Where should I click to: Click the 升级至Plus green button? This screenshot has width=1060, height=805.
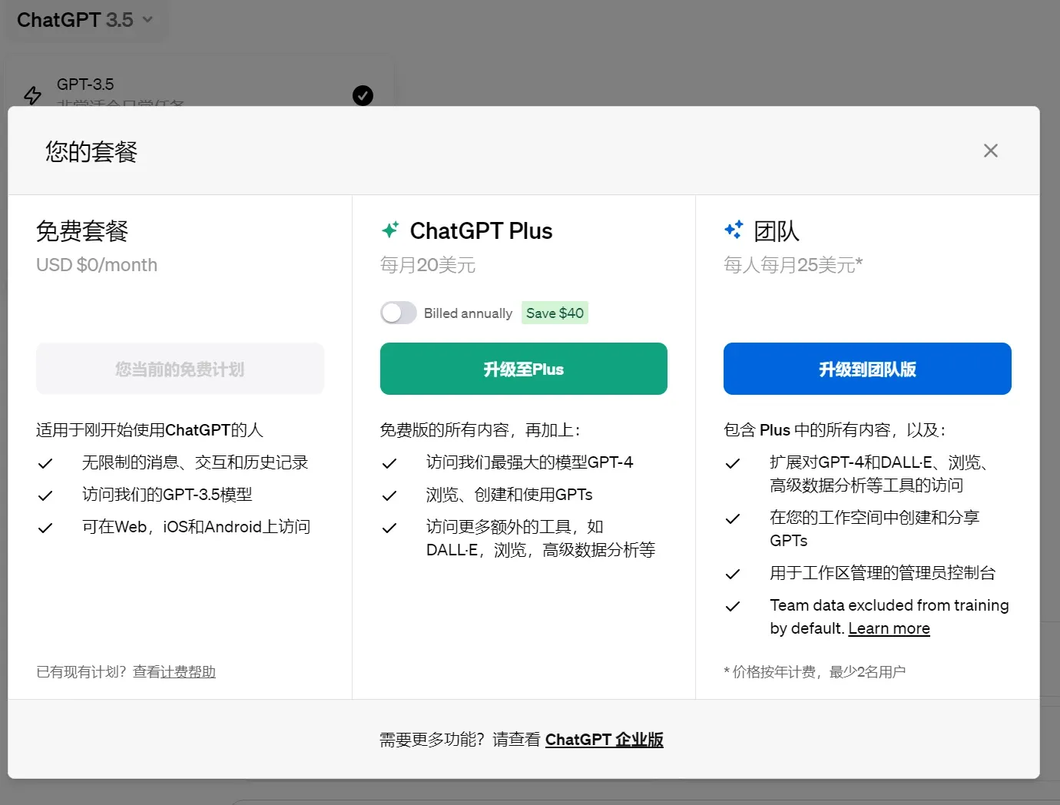(x=523, y=369)
